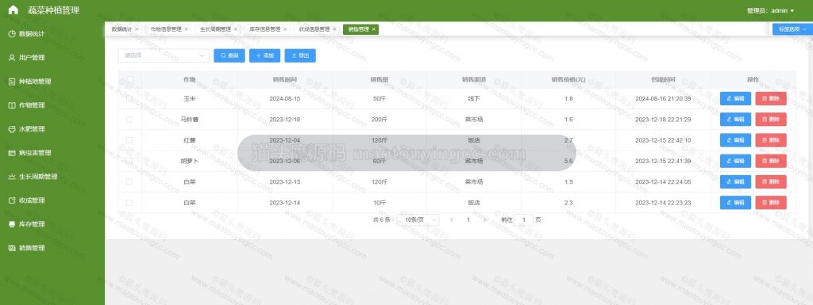Click the 5.6 price cell
Image resolution: width=813 pixels, height=305 pixels.
tap(568, 161)
